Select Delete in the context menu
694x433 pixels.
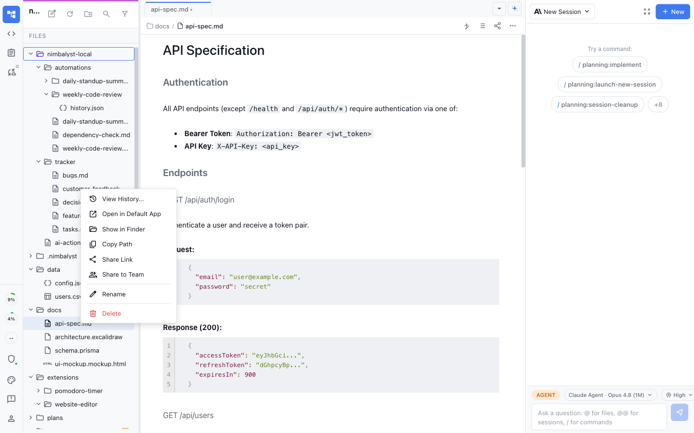tap(129, 313)
